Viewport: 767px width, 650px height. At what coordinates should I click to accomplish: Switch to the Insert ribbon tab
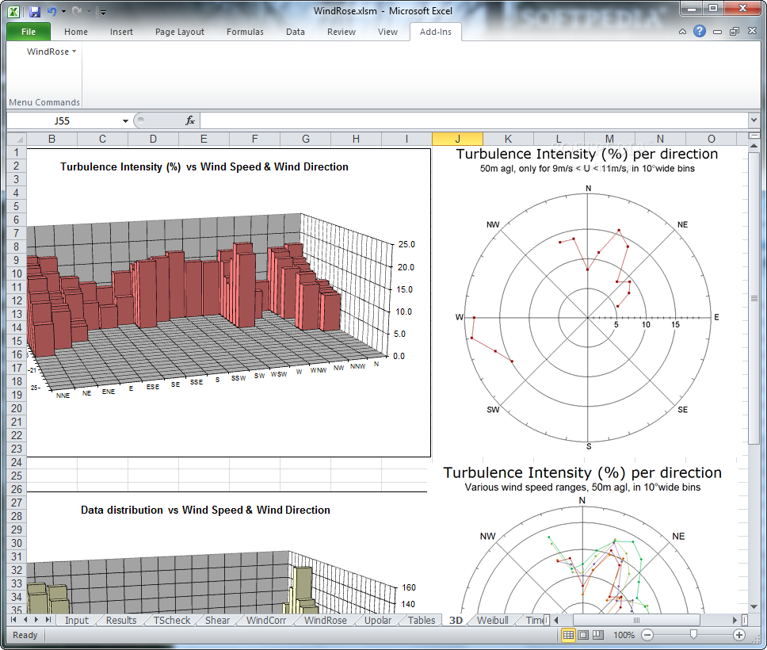coord(121,32)
